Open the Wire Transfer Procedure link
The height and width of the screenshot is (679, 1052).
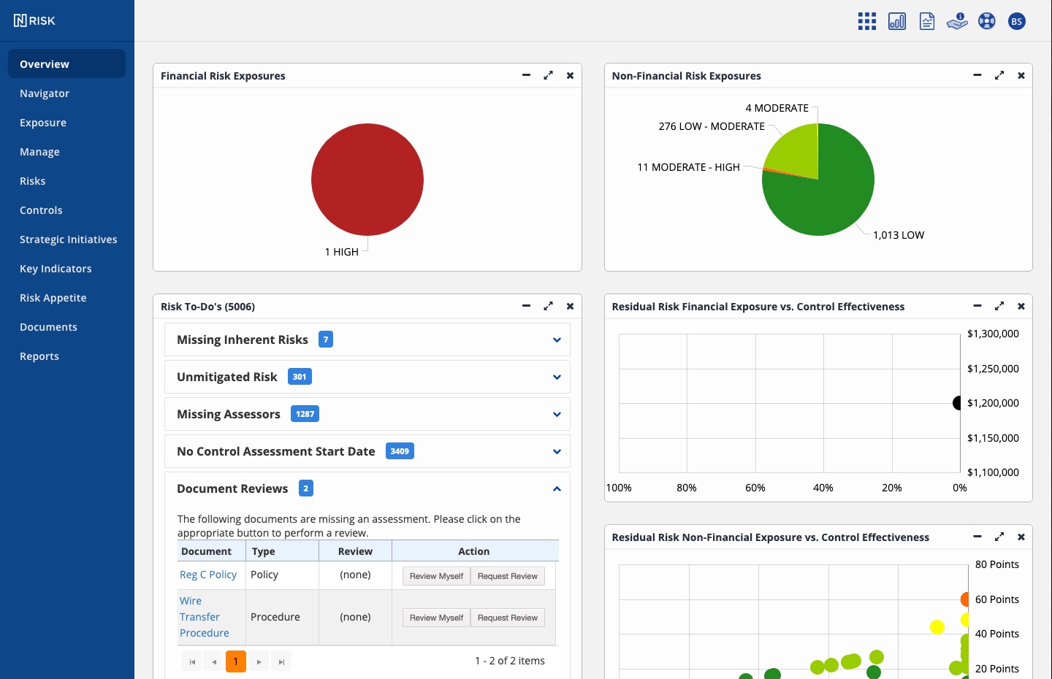(199, 617)
